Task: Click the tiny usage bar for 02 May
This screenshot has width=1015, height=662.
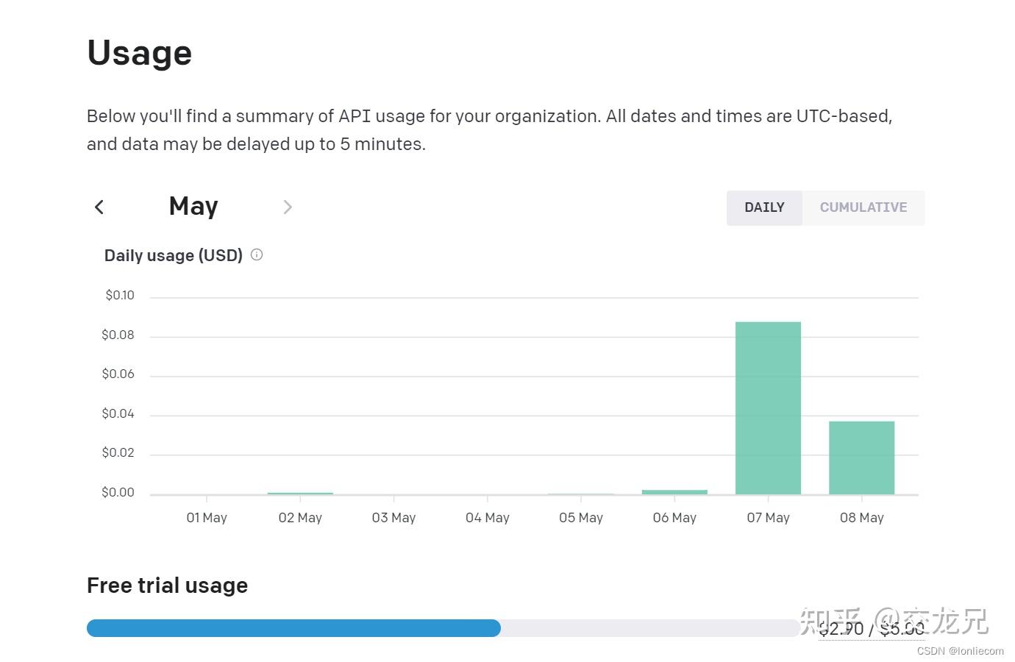Action: [x=299, y=492]
